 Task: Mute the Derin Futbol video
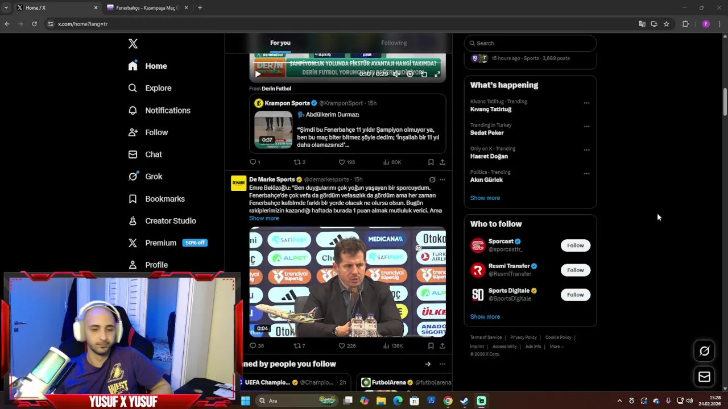[396, 74]
